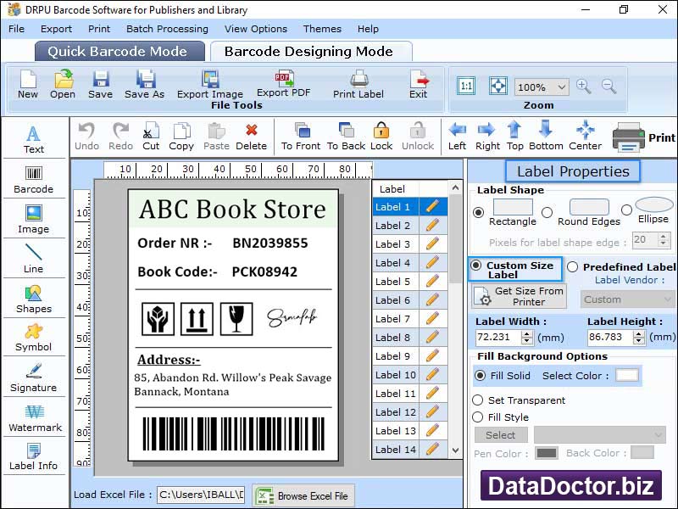Click the Get Size From Printer button

pos(519,296)
